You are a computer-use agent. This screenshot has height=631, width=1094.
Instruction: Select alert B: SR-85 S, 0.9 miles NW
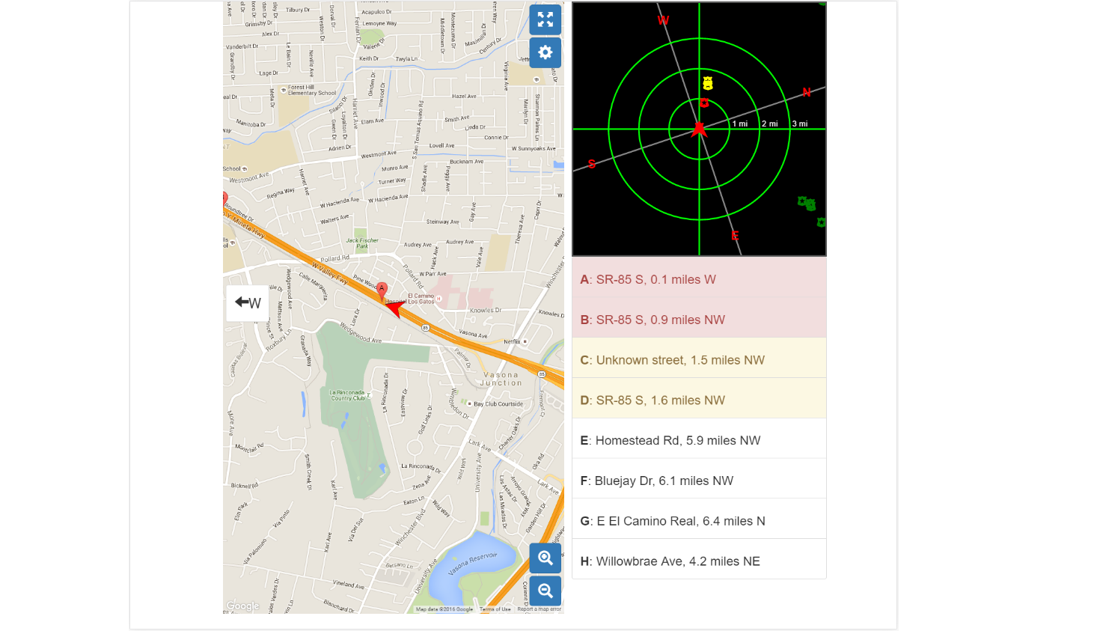pyautogui.click(x=699, y=320)
